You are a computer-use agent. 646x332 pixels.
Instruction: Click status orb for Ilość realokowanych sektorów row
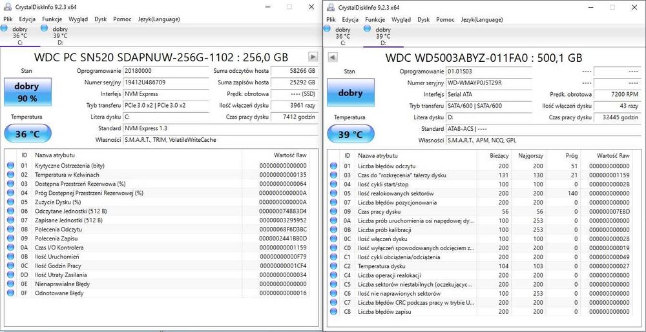(x=334, y=193)
